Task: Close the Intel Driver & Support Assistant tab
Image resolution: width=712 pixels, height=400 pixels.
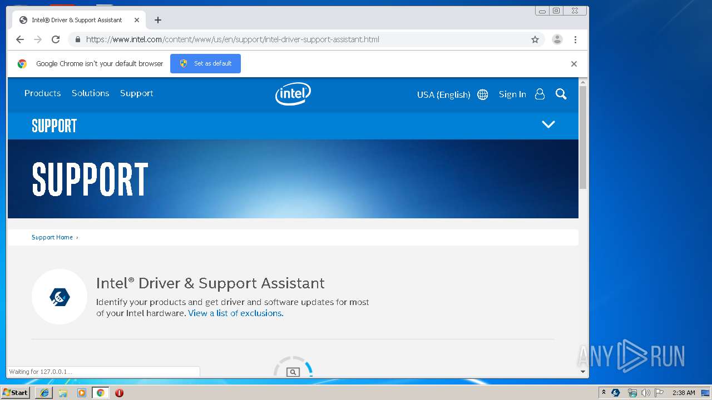Action: (x=137, y=20)
